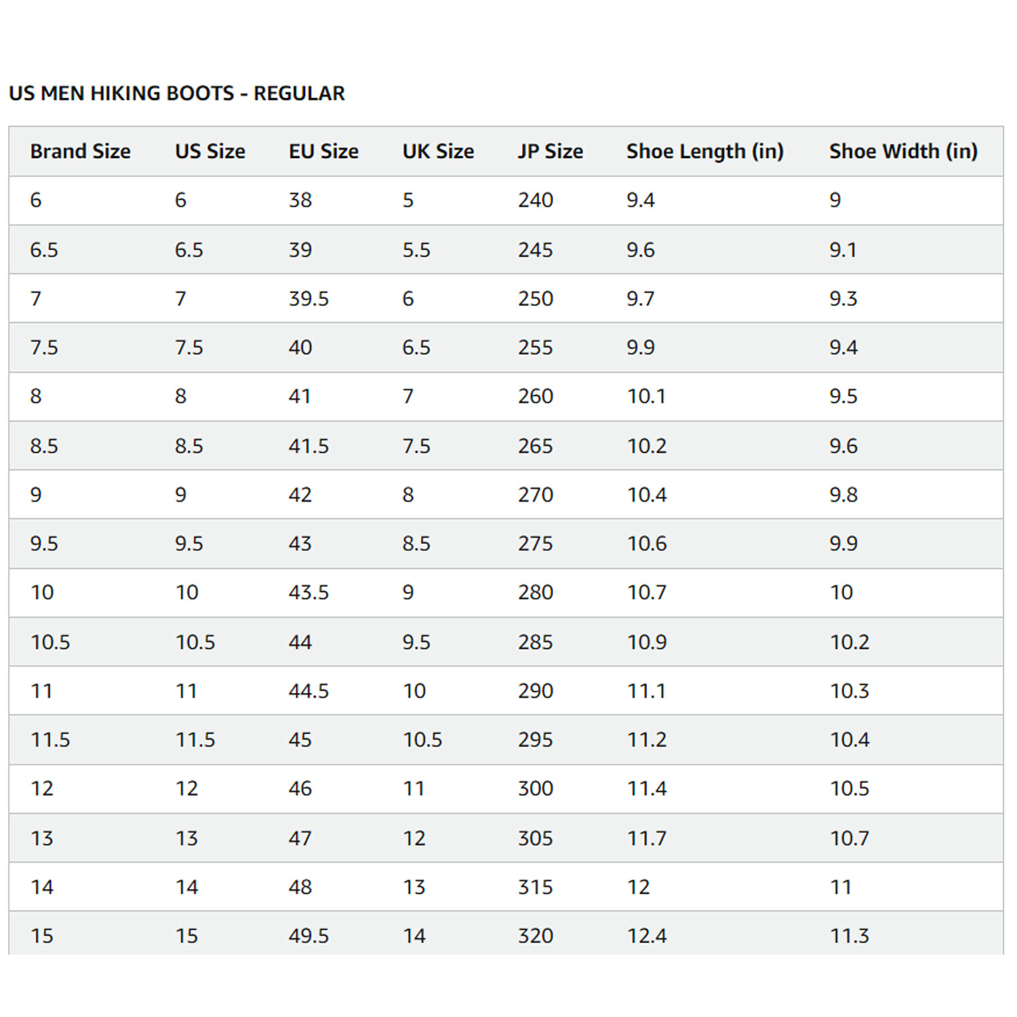Click shoe length 11.7 value

point(647,839)
